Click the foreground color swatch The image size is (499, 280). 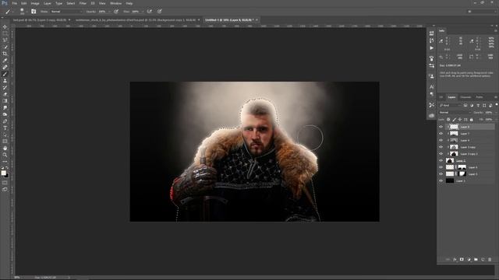coord(3,173)
